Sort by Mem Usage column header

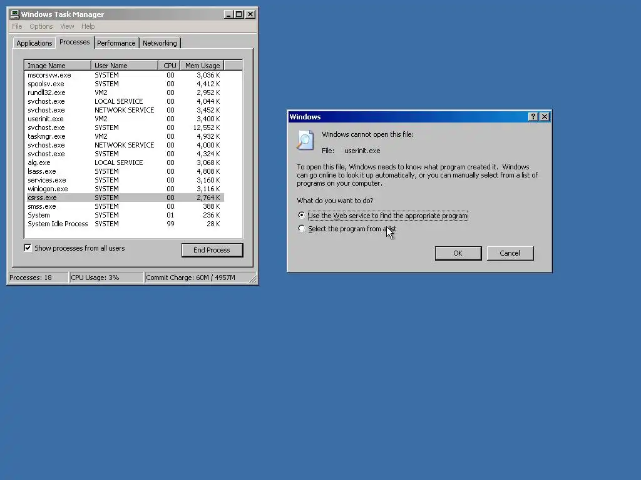tap(202, 65)
